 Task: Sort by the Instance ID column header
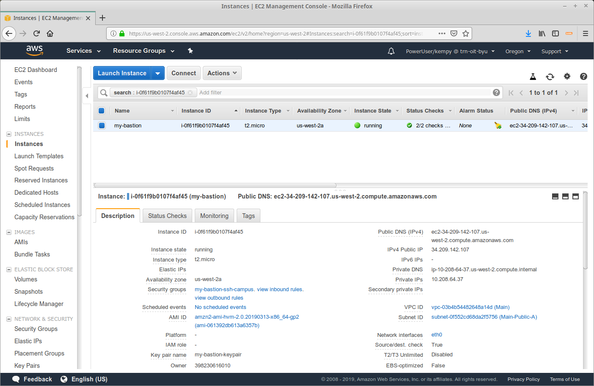(208, 111)
